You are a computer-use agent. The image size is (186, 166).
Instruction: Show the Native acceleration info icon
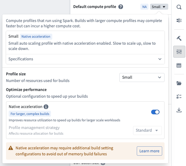click(x=46, y=107)
